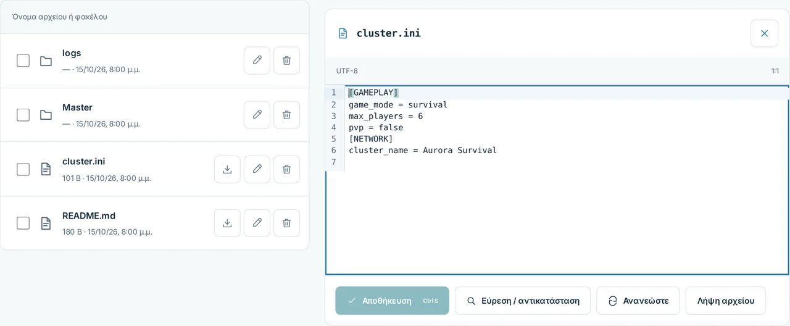Select the Master folder checkbox

pyautogui.click(x=23, y=115)
